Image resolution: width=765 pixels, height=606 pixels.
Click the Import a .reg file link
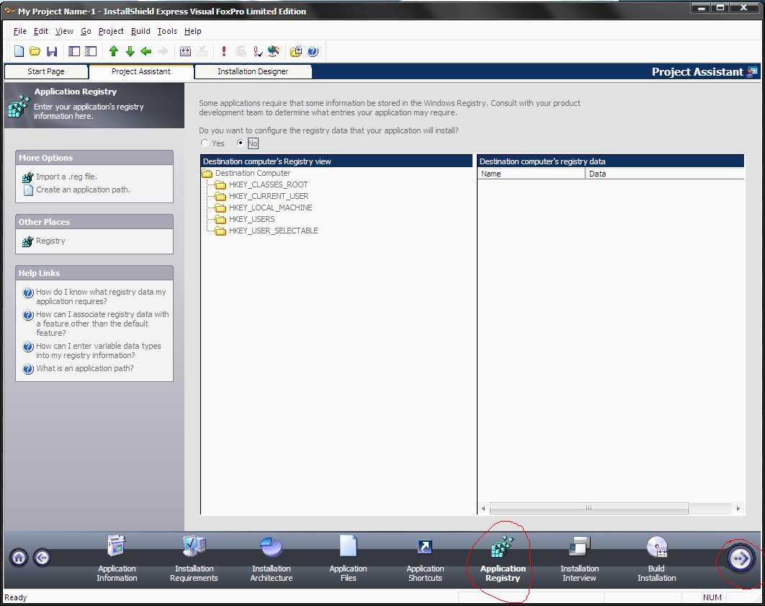click(x=66, y=177)
